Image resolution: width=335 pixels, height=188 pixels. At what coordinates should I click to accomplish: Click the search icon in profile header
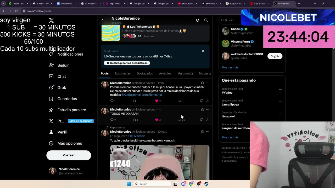pos(206,20)
